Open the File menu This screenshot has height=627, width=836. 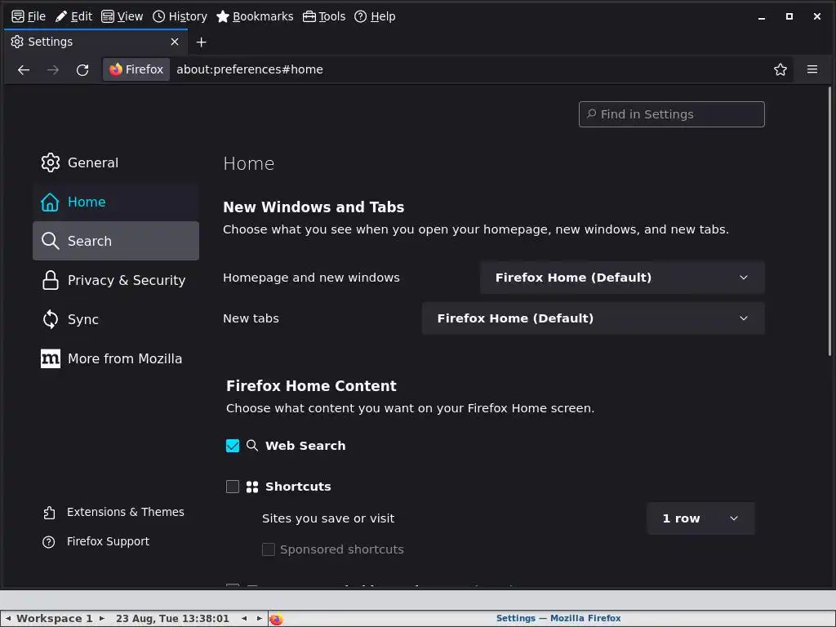coord(29,16)
